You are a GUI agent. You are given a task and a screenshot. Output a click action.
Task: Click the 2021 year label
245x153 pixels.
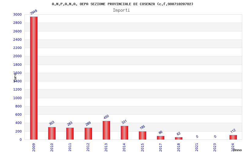coord(197,147)
